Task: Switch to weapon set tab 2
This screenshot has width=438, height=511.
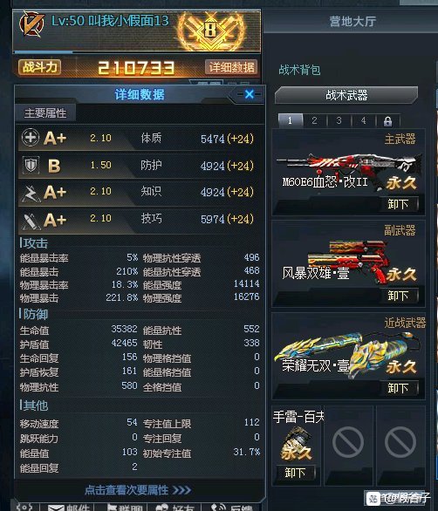Action: click(314, 121)
